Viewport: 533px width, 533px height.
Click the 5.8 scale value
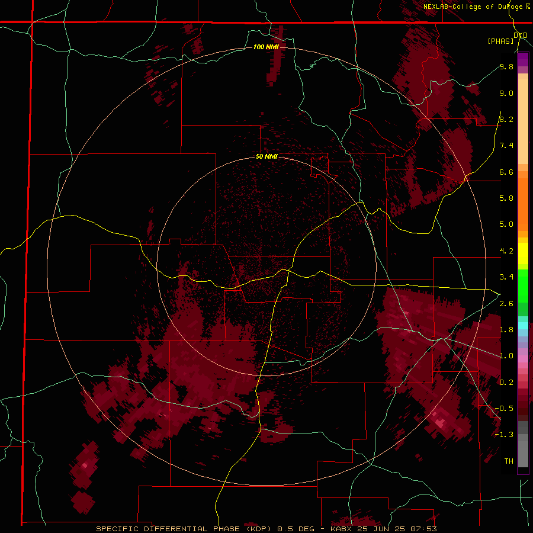(x=506, y=198)
